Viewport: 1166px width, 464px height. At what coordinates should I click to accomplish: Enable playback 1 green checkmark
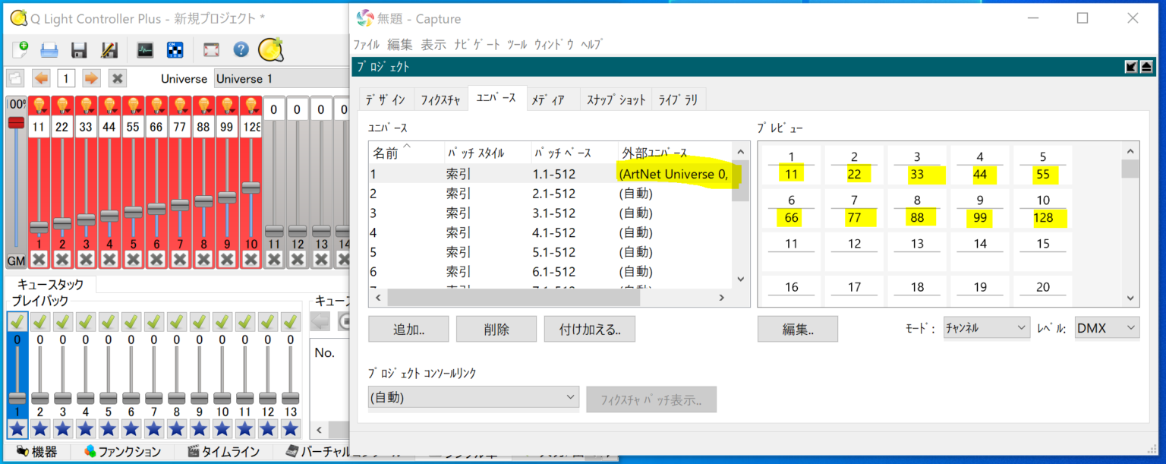click(x=17, y=320)
